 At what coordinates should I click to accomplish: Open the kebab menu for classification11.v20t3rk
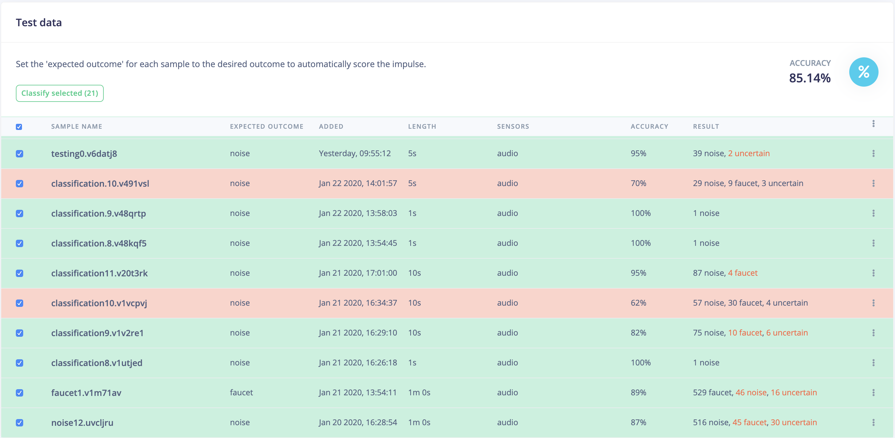[x=873, y=273]
